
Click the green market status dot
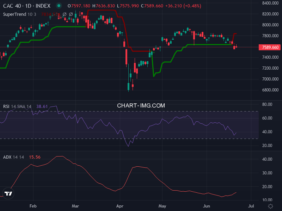(x=59, y=6)
